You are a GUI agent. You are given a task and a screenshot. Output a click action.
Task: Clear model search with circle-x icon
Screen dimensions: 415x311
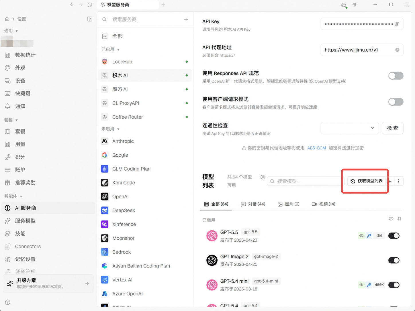263,177
